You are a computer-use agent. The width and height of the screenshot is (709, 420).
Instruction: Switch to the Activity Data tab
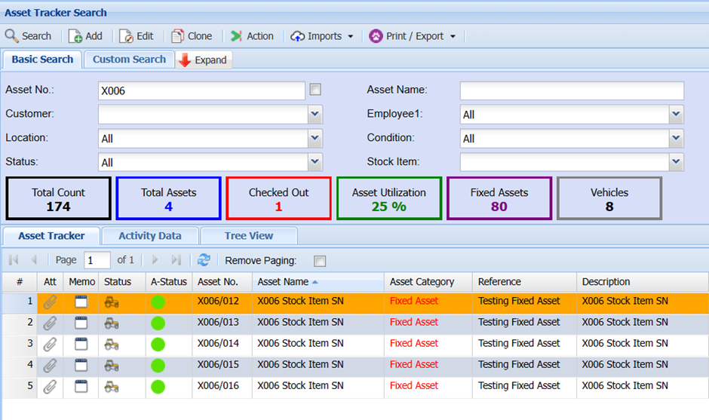[149, 236]
